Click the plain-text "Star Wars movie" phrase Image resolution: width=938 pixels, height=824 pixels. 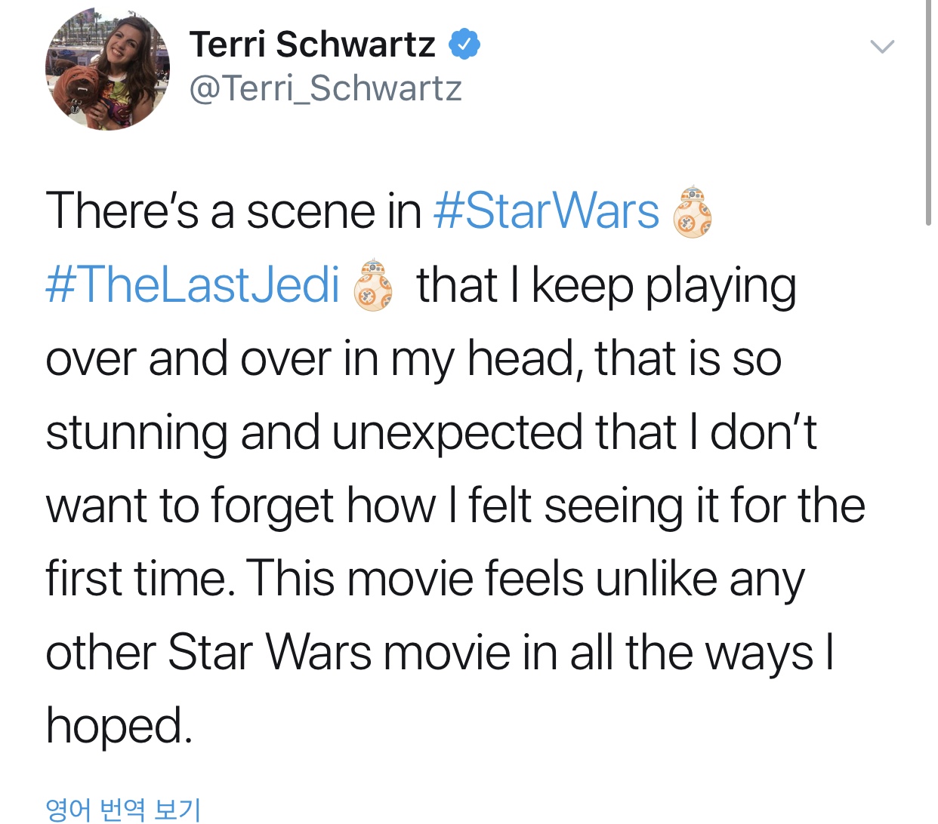(338, 652)
